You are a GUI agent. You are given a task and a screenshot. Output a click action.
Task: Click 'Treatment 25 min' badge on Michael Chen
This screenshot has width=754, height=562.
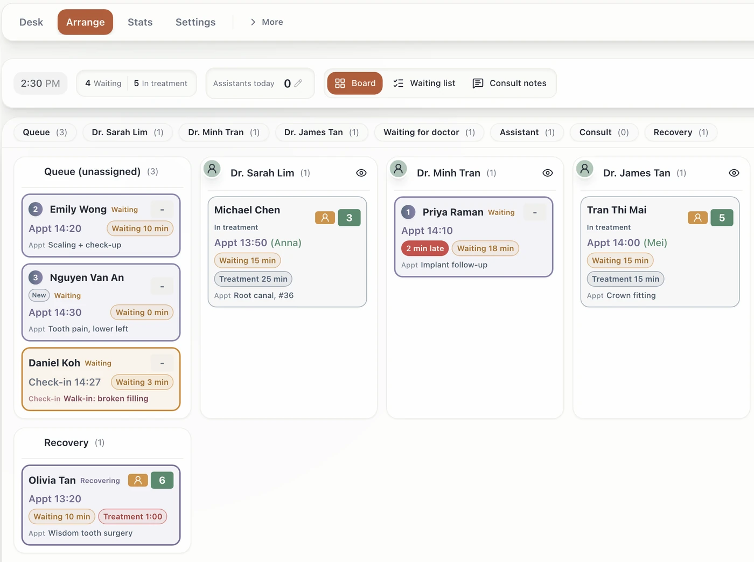(253, 279)
